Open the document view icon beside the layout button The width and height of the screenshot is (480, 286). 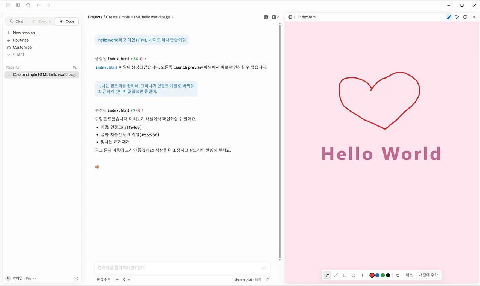coord(266,17)
